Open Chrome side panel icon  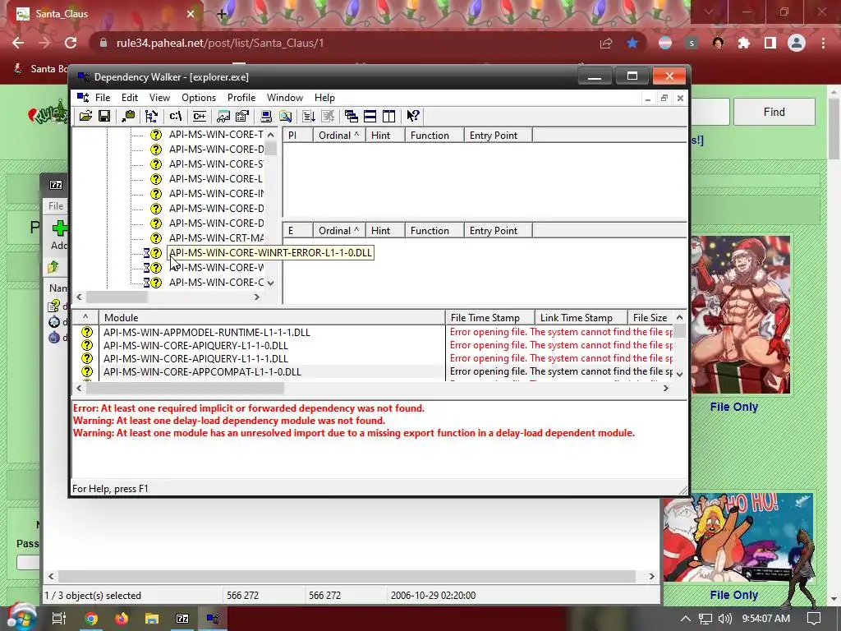[x=770, y=43]
